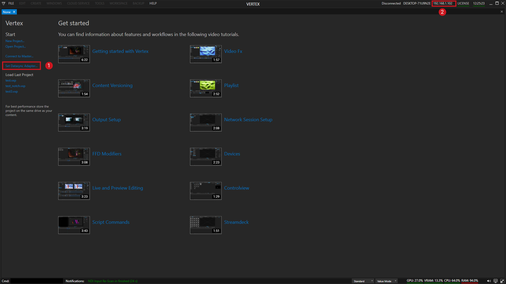
Task: Click the fullscreen expand icon in status bar
Action: tap(502, 281)
